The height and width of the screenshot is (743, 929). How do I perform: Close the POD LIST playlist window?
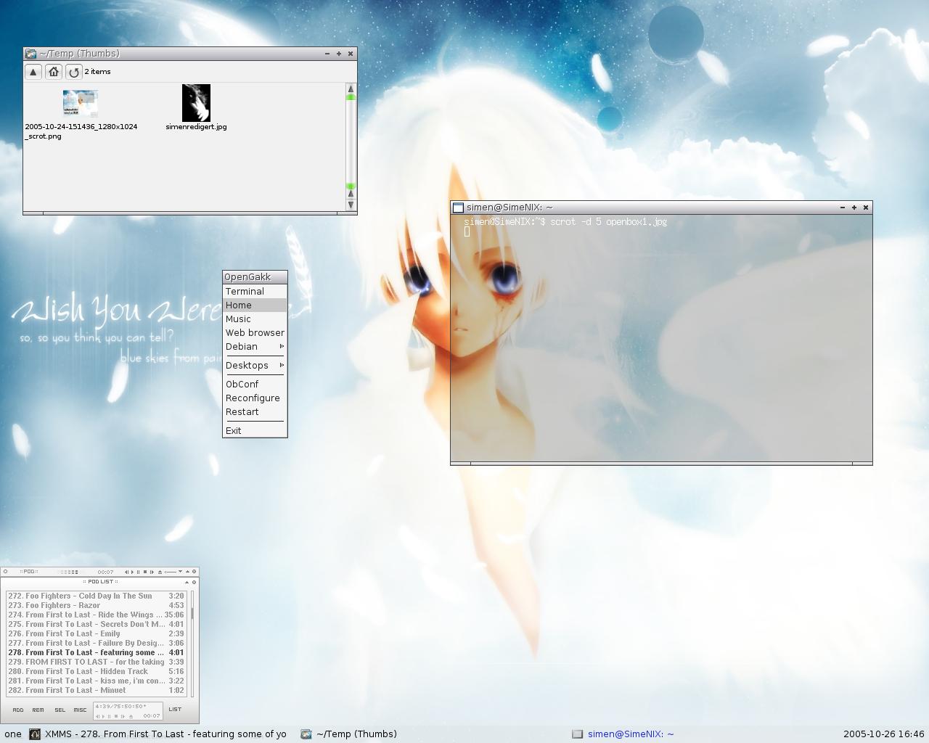click(x=194, y=582)
